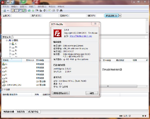
Task: Toggle directory comparison
Action: (53, 10)
